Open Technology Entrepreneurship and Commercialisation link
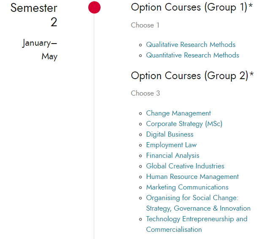The width and height of the screenshot is (275, 239). 196,224
